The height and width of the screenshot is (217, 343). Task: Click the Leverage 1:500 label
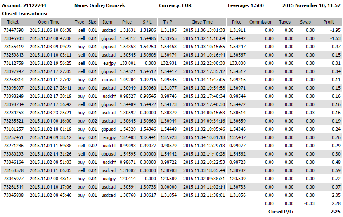point(246,6)
